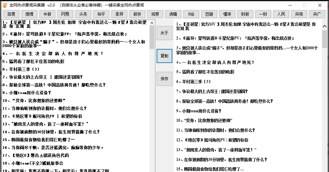Viewport: 329px width, 172px height.
Task: Select the 一财 source button
Action: 263,14
